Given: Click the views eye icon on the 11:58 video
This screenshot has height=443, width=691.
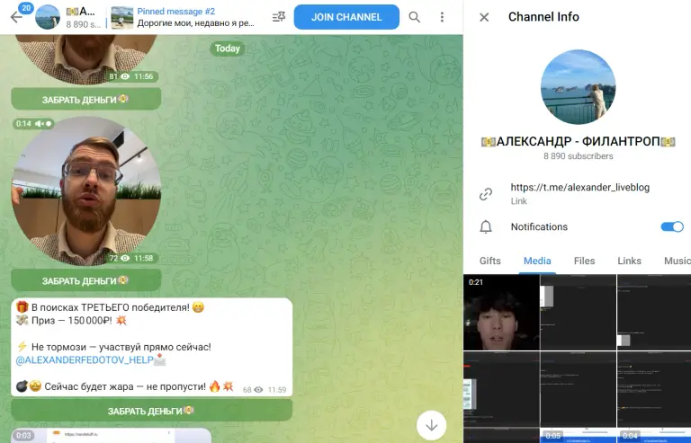Looking at the screenshot, I should point(125,258).
